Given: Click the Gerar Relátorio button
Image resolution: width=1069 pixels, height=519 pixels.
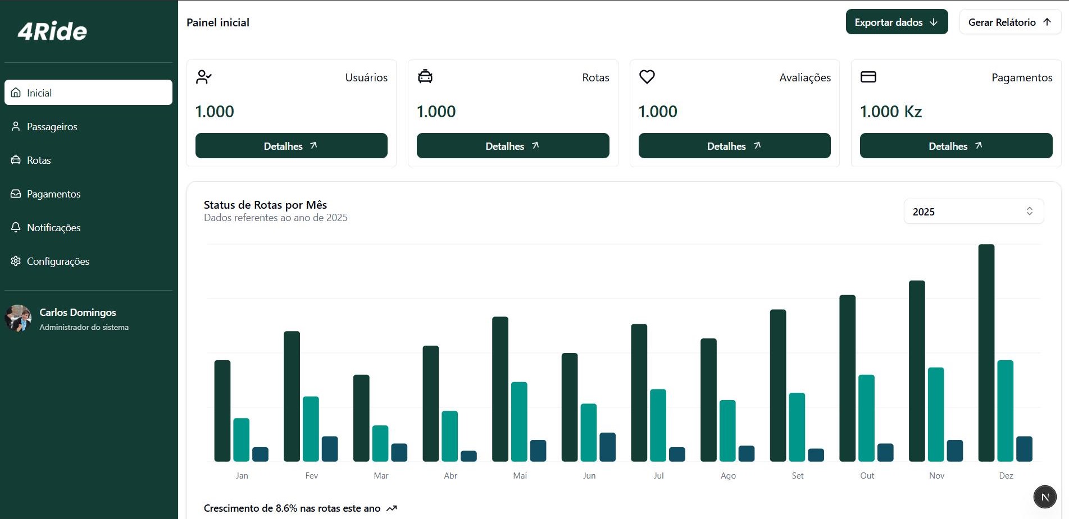Looking at the screenshot, I should click(x=1009, y=22).
